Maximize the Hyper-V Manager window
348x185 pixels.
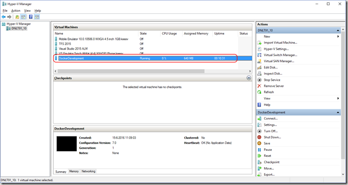coord(328,4)
